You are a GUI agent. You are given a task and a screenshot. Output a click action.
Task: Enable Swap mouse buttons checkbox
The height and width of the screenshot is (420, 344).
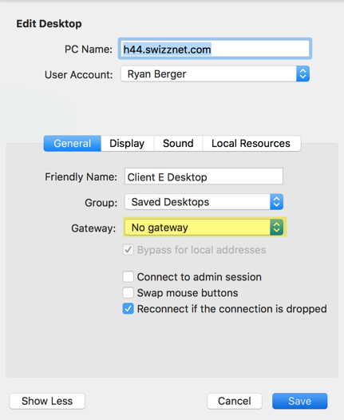129,293
